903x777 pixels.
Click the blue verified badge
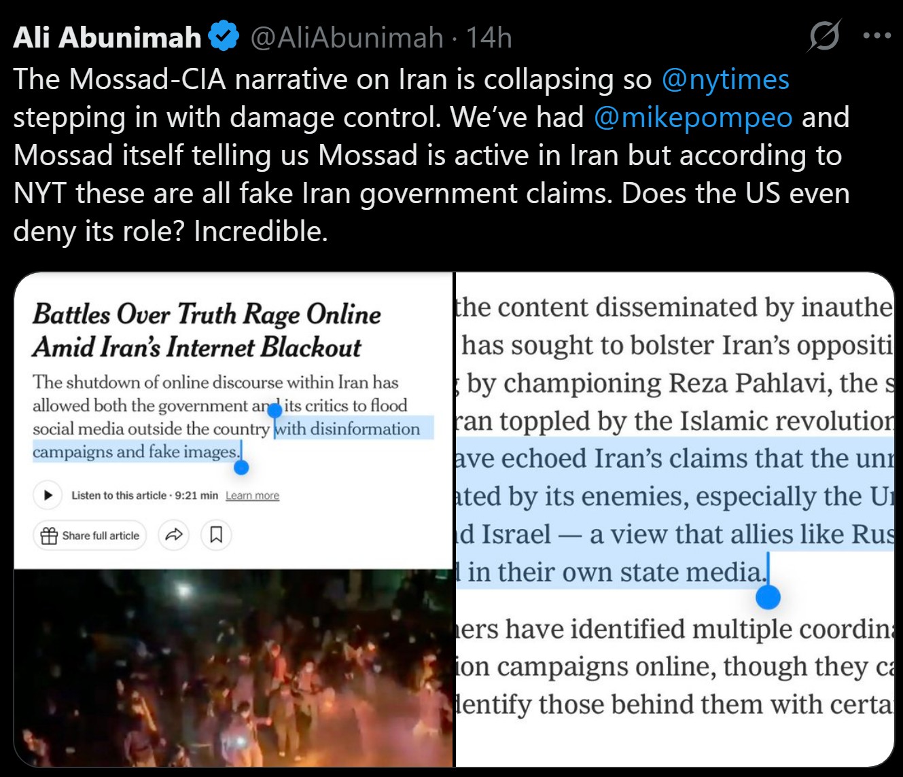tap(224, 37)
